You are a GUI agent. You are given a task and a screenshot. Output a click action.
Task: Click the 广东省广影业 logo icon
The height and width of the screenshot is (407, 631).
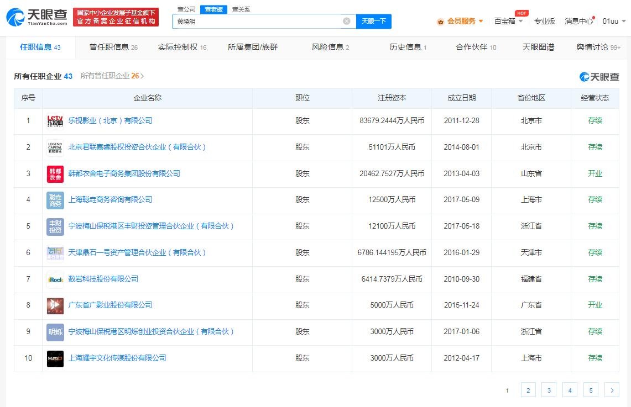55,305
